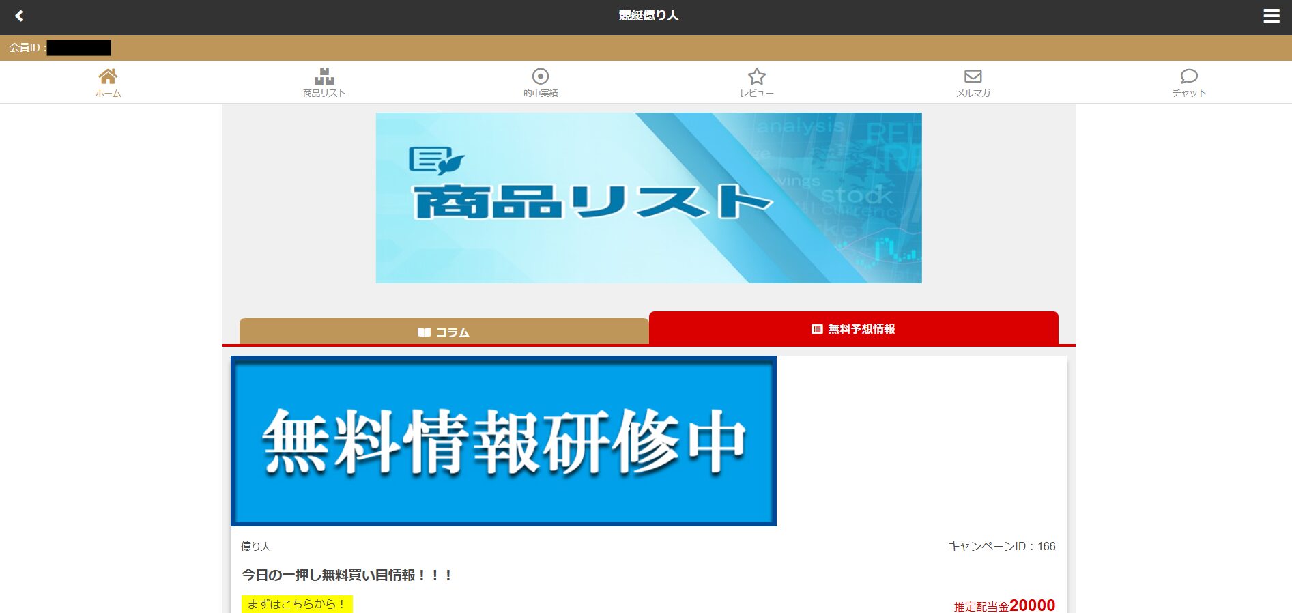Open チャット via the speech bubble icon

pyautogui.click(x=1188, y=76)
